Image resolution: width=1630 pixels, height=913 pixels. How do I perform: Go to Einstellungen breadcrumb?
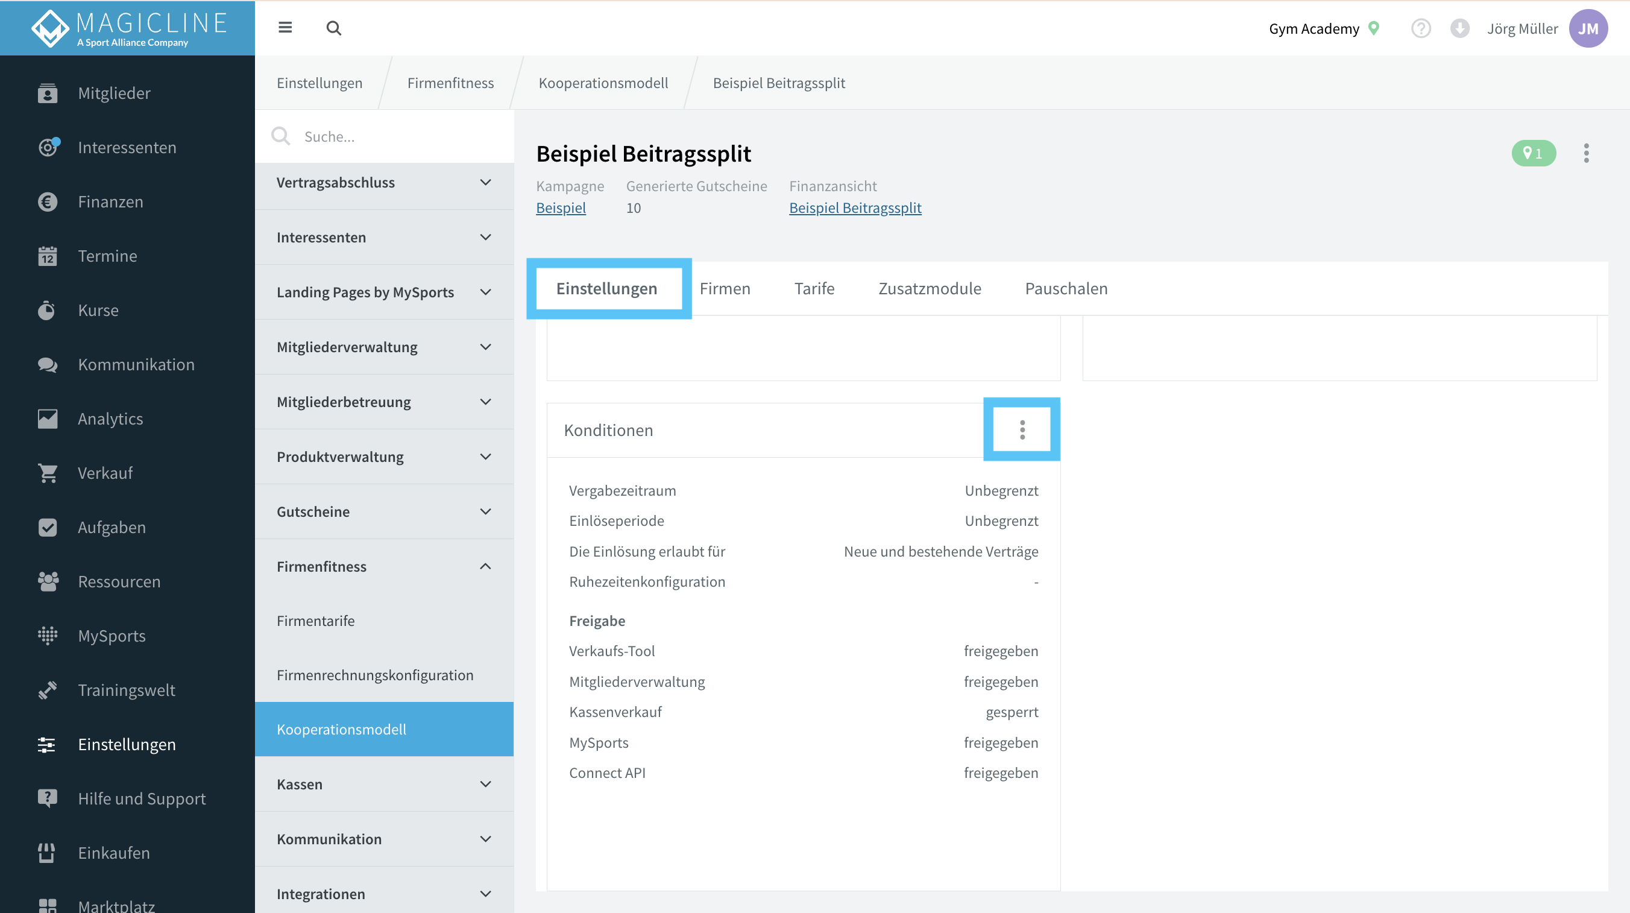319,83
